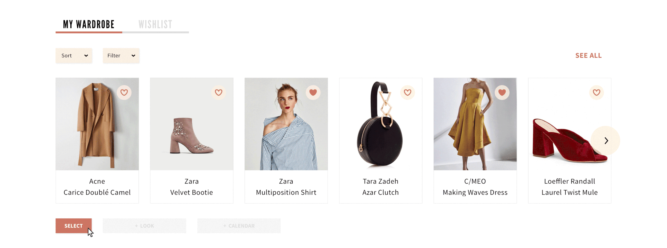This screenshot has width=667, height=248.
Task: Favorite the Acne Carice Doublé Camel coat
Action: [124, 92]
